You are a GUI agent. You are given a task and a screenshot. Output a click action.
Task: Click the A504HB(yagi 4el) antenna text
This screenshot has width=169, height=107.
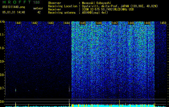click(x=95, y=13)
